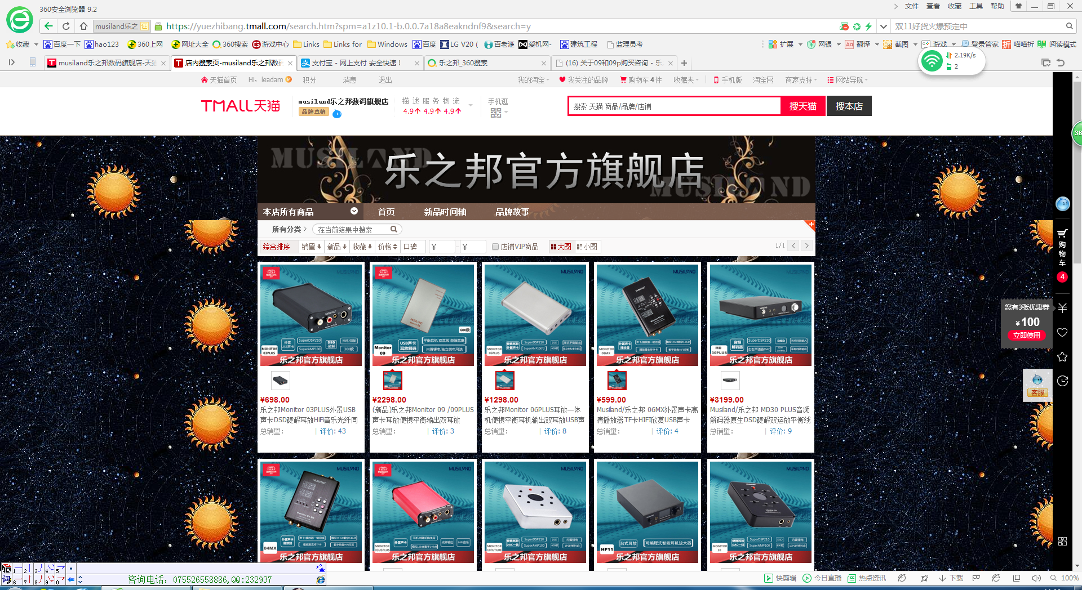Click the Monitor 09 product thumbnail
Image resolution: width=1082 pixels, height=590 pixels.
point(392,380)
